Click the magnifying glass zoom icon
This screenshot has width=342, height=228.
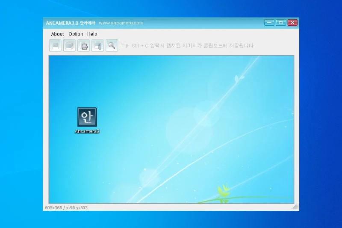coord(112,46)
